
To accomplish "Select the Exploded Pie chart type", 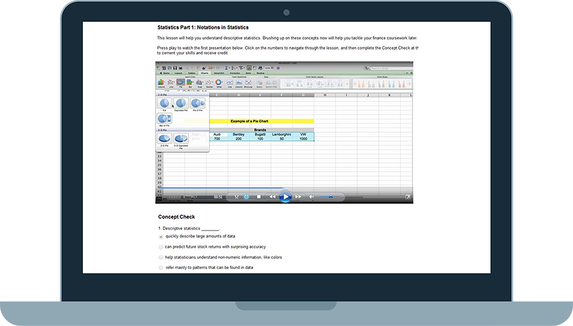I will (x=181, y=103).
